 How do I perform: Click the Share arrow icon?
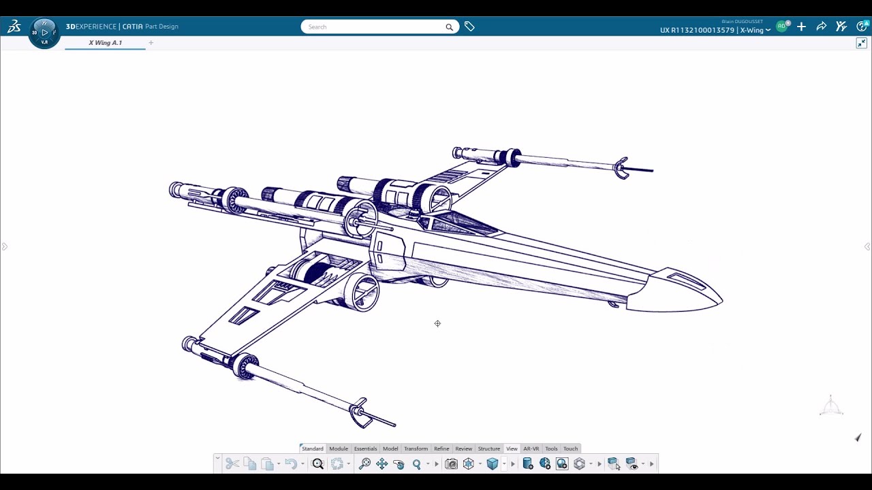(x=822, y=27)
